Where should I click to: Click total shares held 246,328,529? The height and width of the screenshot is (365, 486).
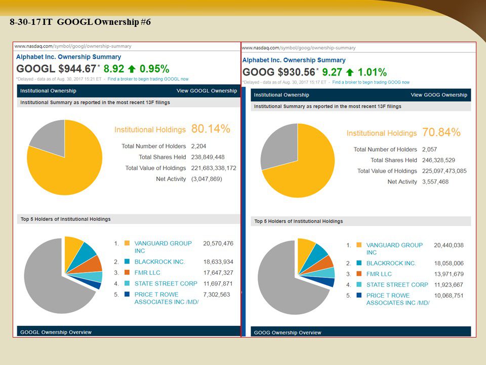coord(438,160)
